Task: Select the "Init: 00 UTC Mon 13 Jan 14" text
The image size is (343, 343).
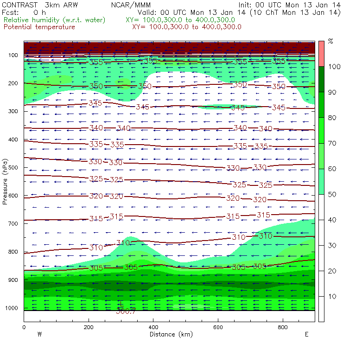Action: coord(289,5)
